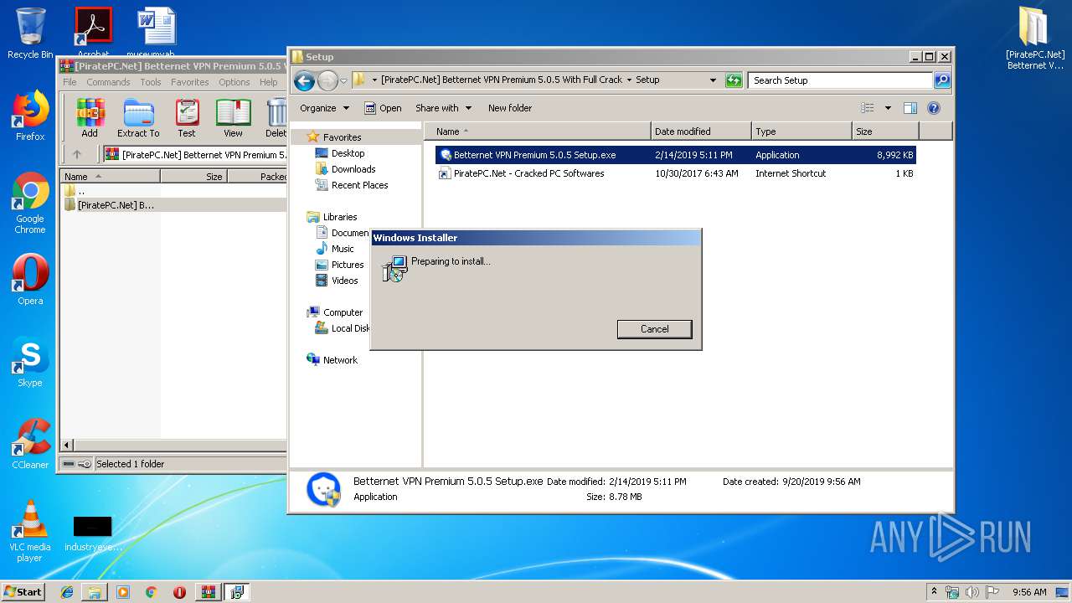Open WinRAR Favorites menu

190,82
